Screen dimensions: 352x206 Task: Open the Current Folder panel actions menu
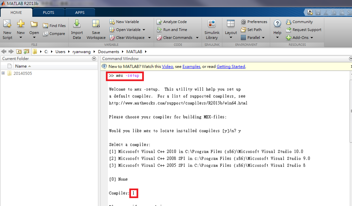(x=94, y=59)
